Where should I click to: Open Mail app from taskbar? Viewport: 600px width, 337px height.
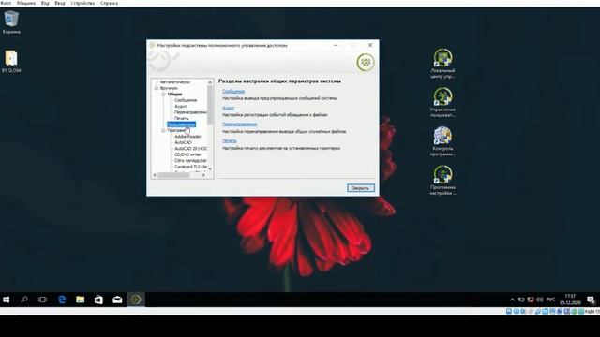point(117,300)
